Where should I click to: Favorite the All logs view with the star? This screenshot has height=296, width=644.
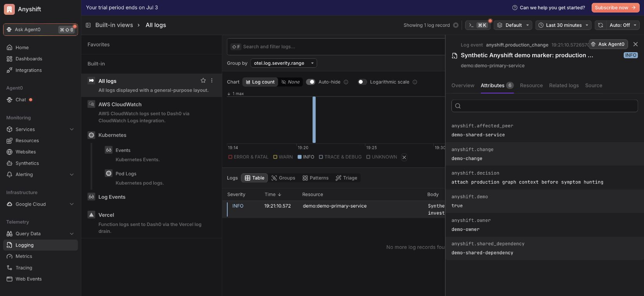pos(203,80)
